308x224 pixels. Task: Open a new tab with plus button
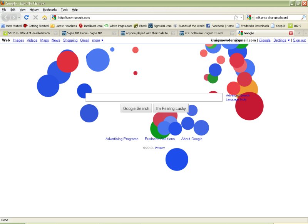click(x=299, y=33)
